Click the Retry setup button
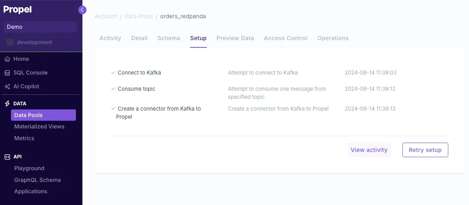The width and height of the screenshot is (469, 205). tap(425, 150)
